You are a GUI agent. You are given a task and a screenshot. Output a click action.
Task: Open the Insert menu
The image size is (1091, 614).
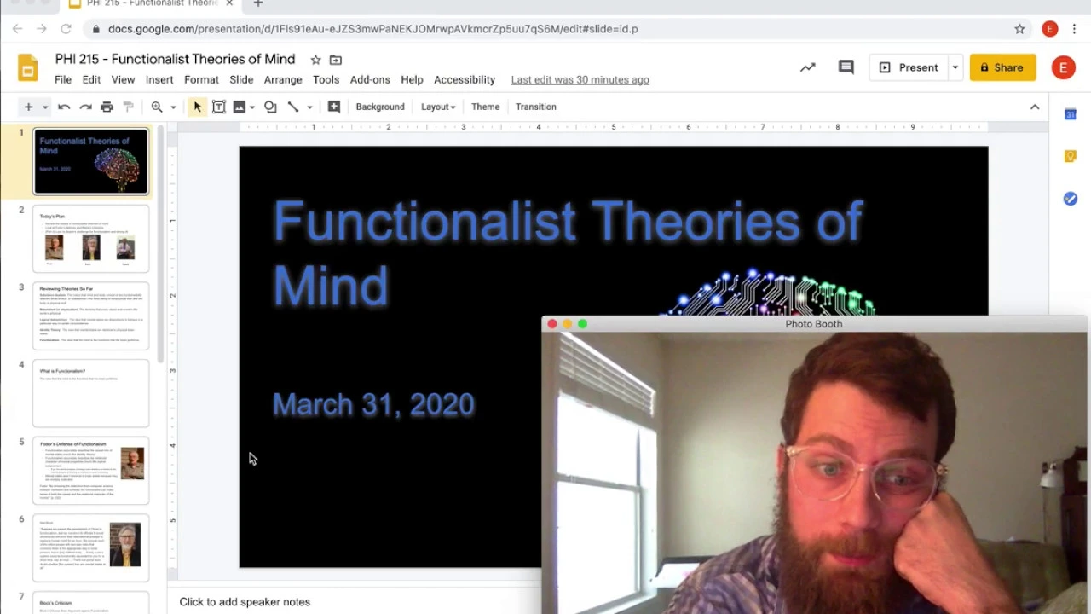click(x=159, y=79)
